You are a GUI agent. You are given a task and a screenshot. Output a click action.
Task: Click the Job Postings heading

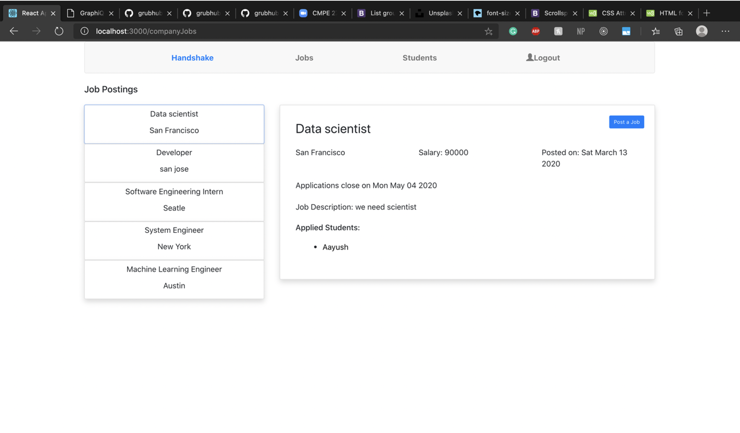(x=111, y=89)
